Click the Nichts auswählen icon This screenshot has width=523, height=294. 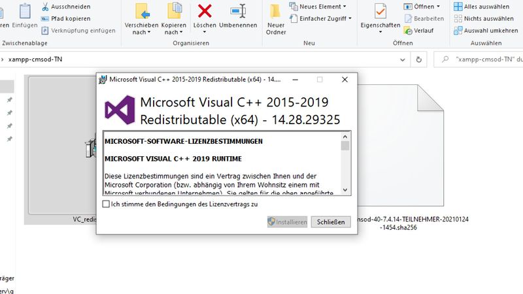coord(458,19)
